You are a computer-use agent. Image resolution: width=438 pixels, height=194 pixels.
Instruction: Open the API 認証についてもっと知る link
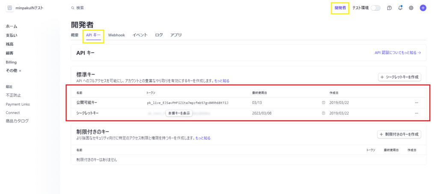click(x=397, y=53)
